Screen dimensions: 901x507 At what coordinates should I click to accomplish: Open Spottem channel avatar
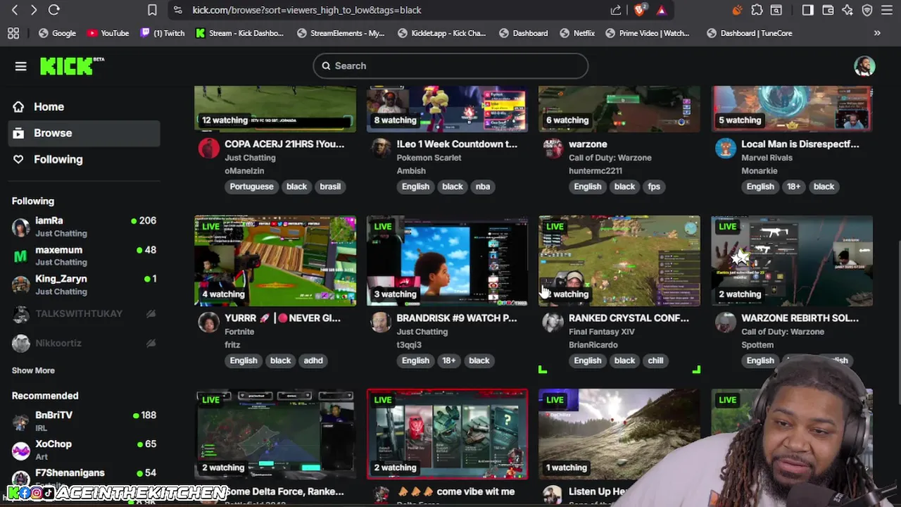[726, 323]
